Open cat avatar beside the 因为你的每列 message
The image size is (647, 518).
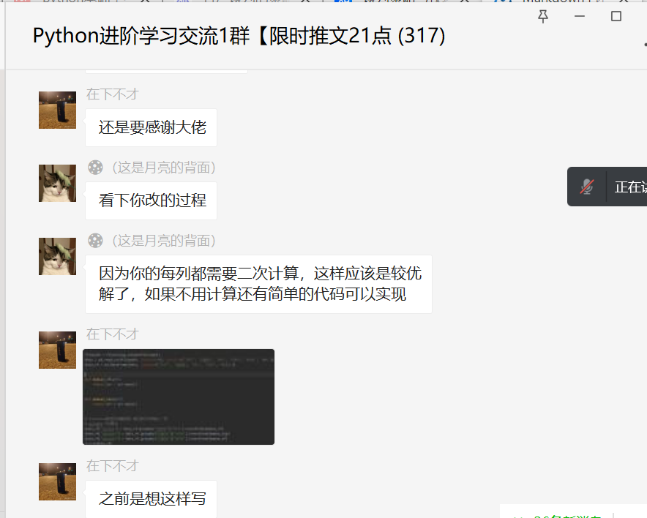[57, 256]
